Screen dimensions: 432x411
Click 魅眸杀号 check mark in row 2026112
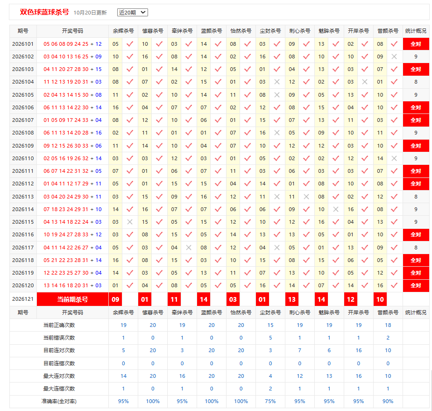[x=336, y=184]
